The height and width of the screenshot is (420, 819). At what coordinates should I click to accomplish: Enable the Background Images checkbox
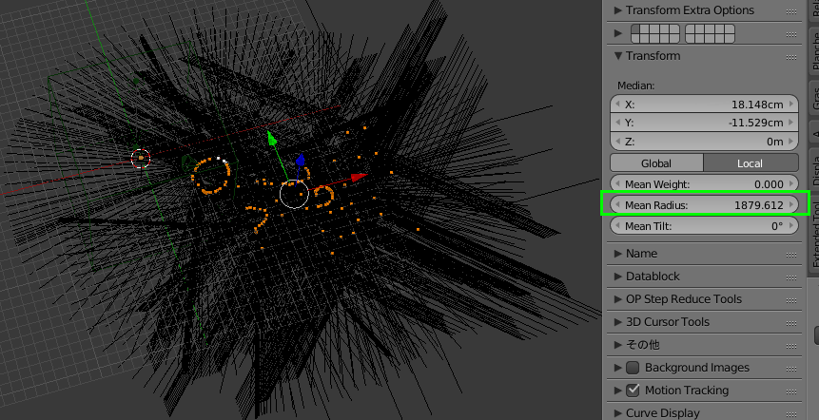pos(633,368)
